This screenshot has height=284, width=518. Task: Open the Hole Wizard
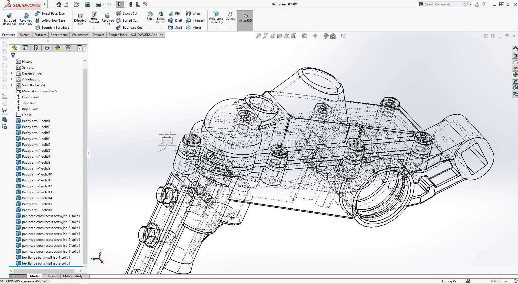point(94,18)
